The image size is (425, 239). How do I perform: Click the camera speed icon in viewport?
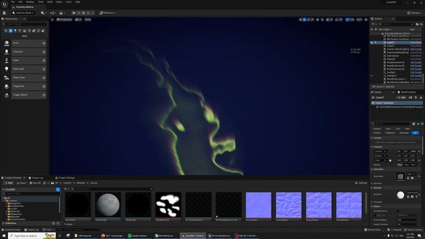(x=359, y=19)
